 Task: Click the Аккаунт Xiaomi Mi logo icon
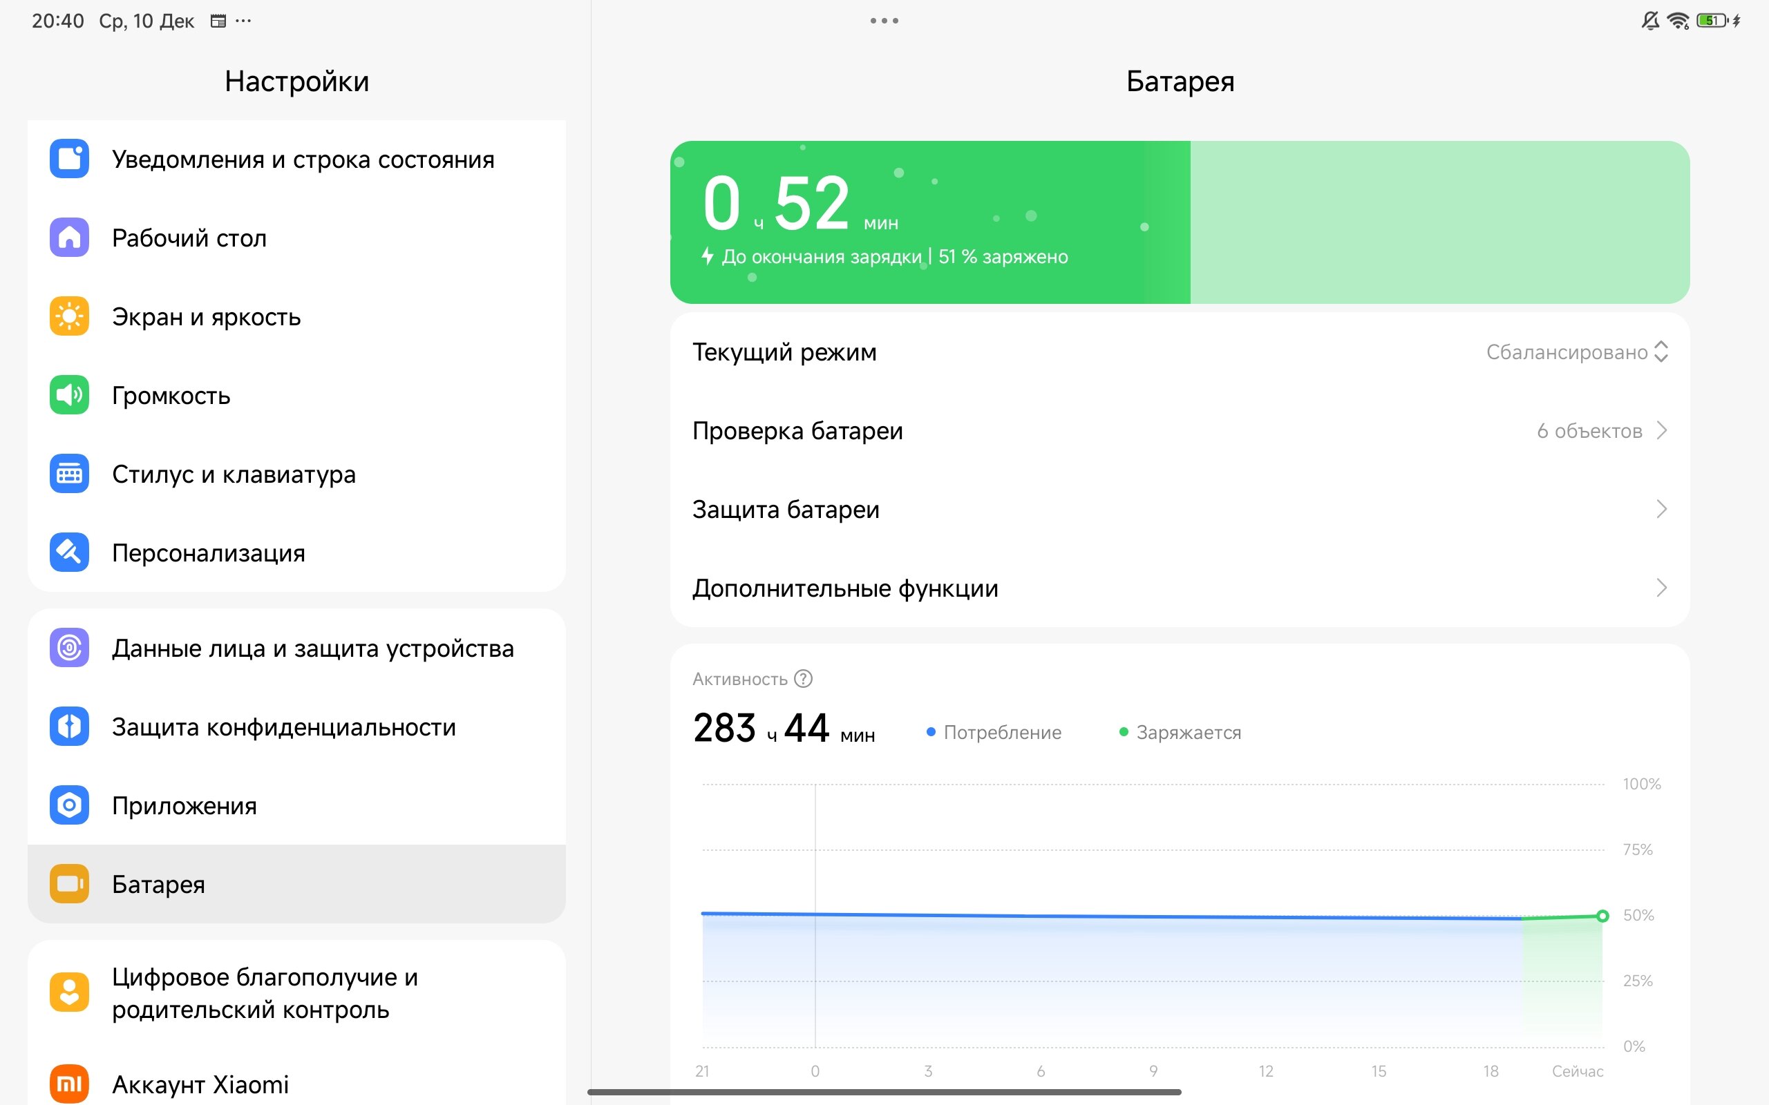(69, 1084)
